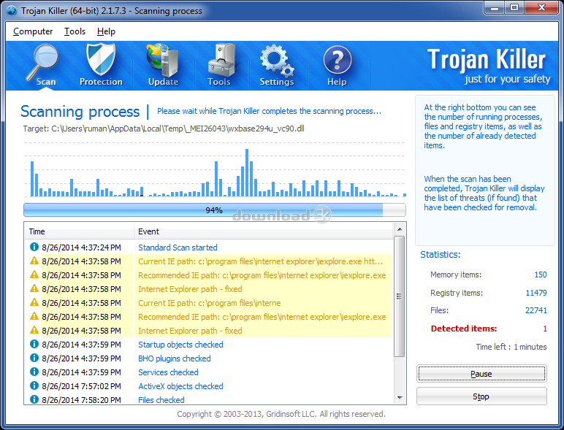Open the Help question mark icon

[337, 60]
